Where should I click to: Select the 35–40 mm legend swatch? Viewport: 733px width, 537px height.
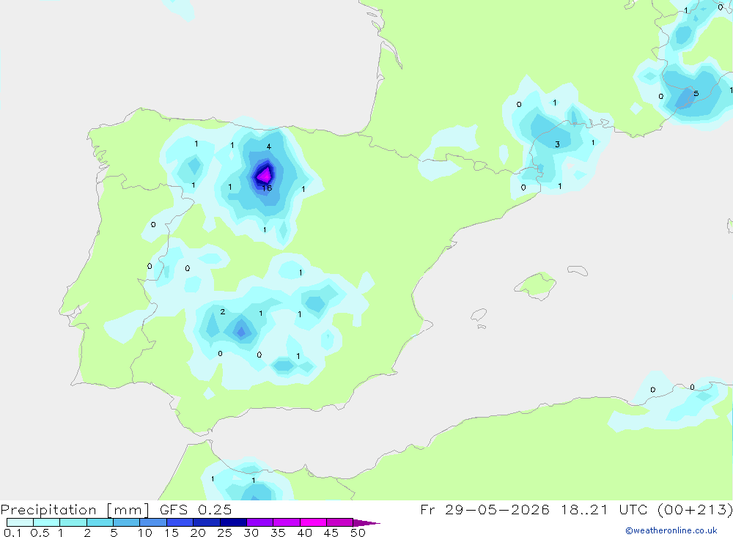point(287,522)
